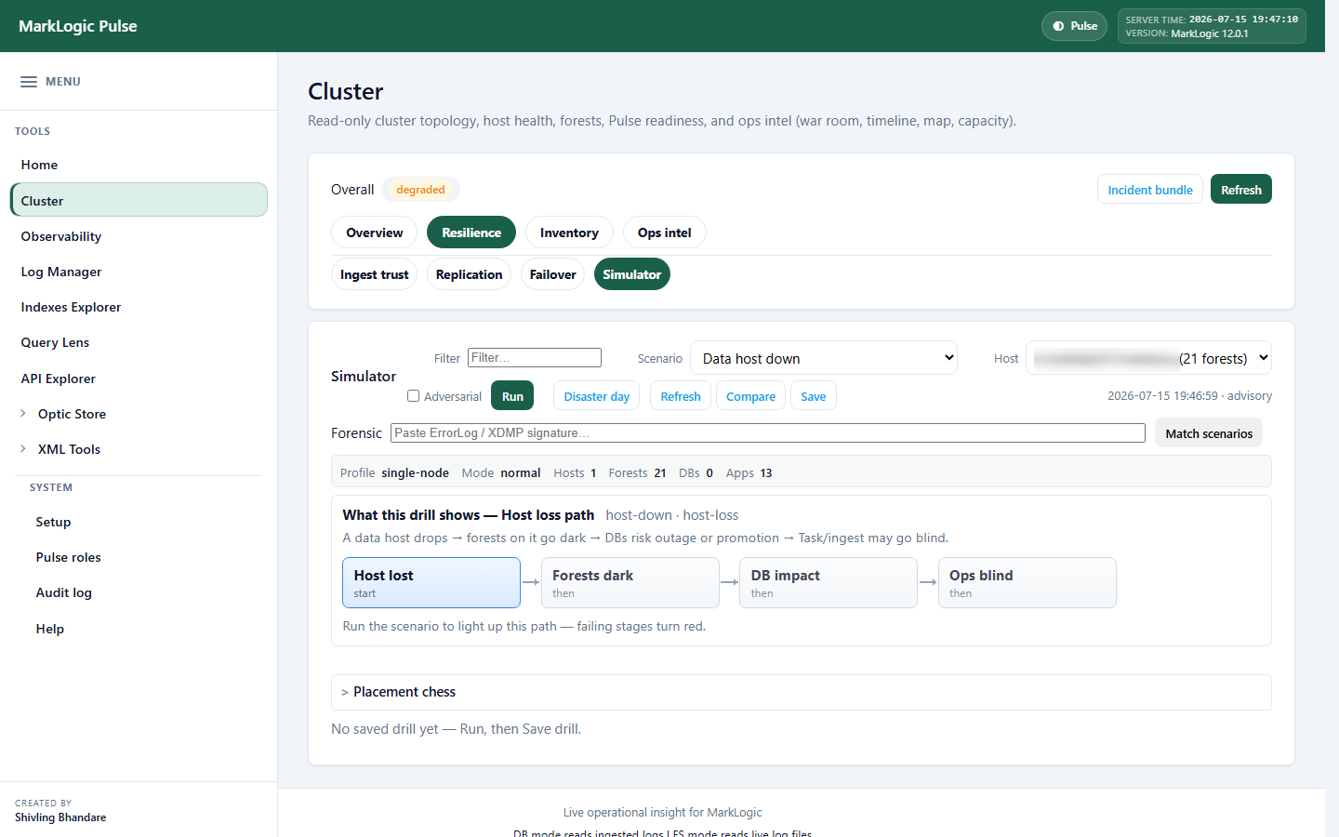
Task: Open the Scenario dropdown
Action: coord(824,358)
